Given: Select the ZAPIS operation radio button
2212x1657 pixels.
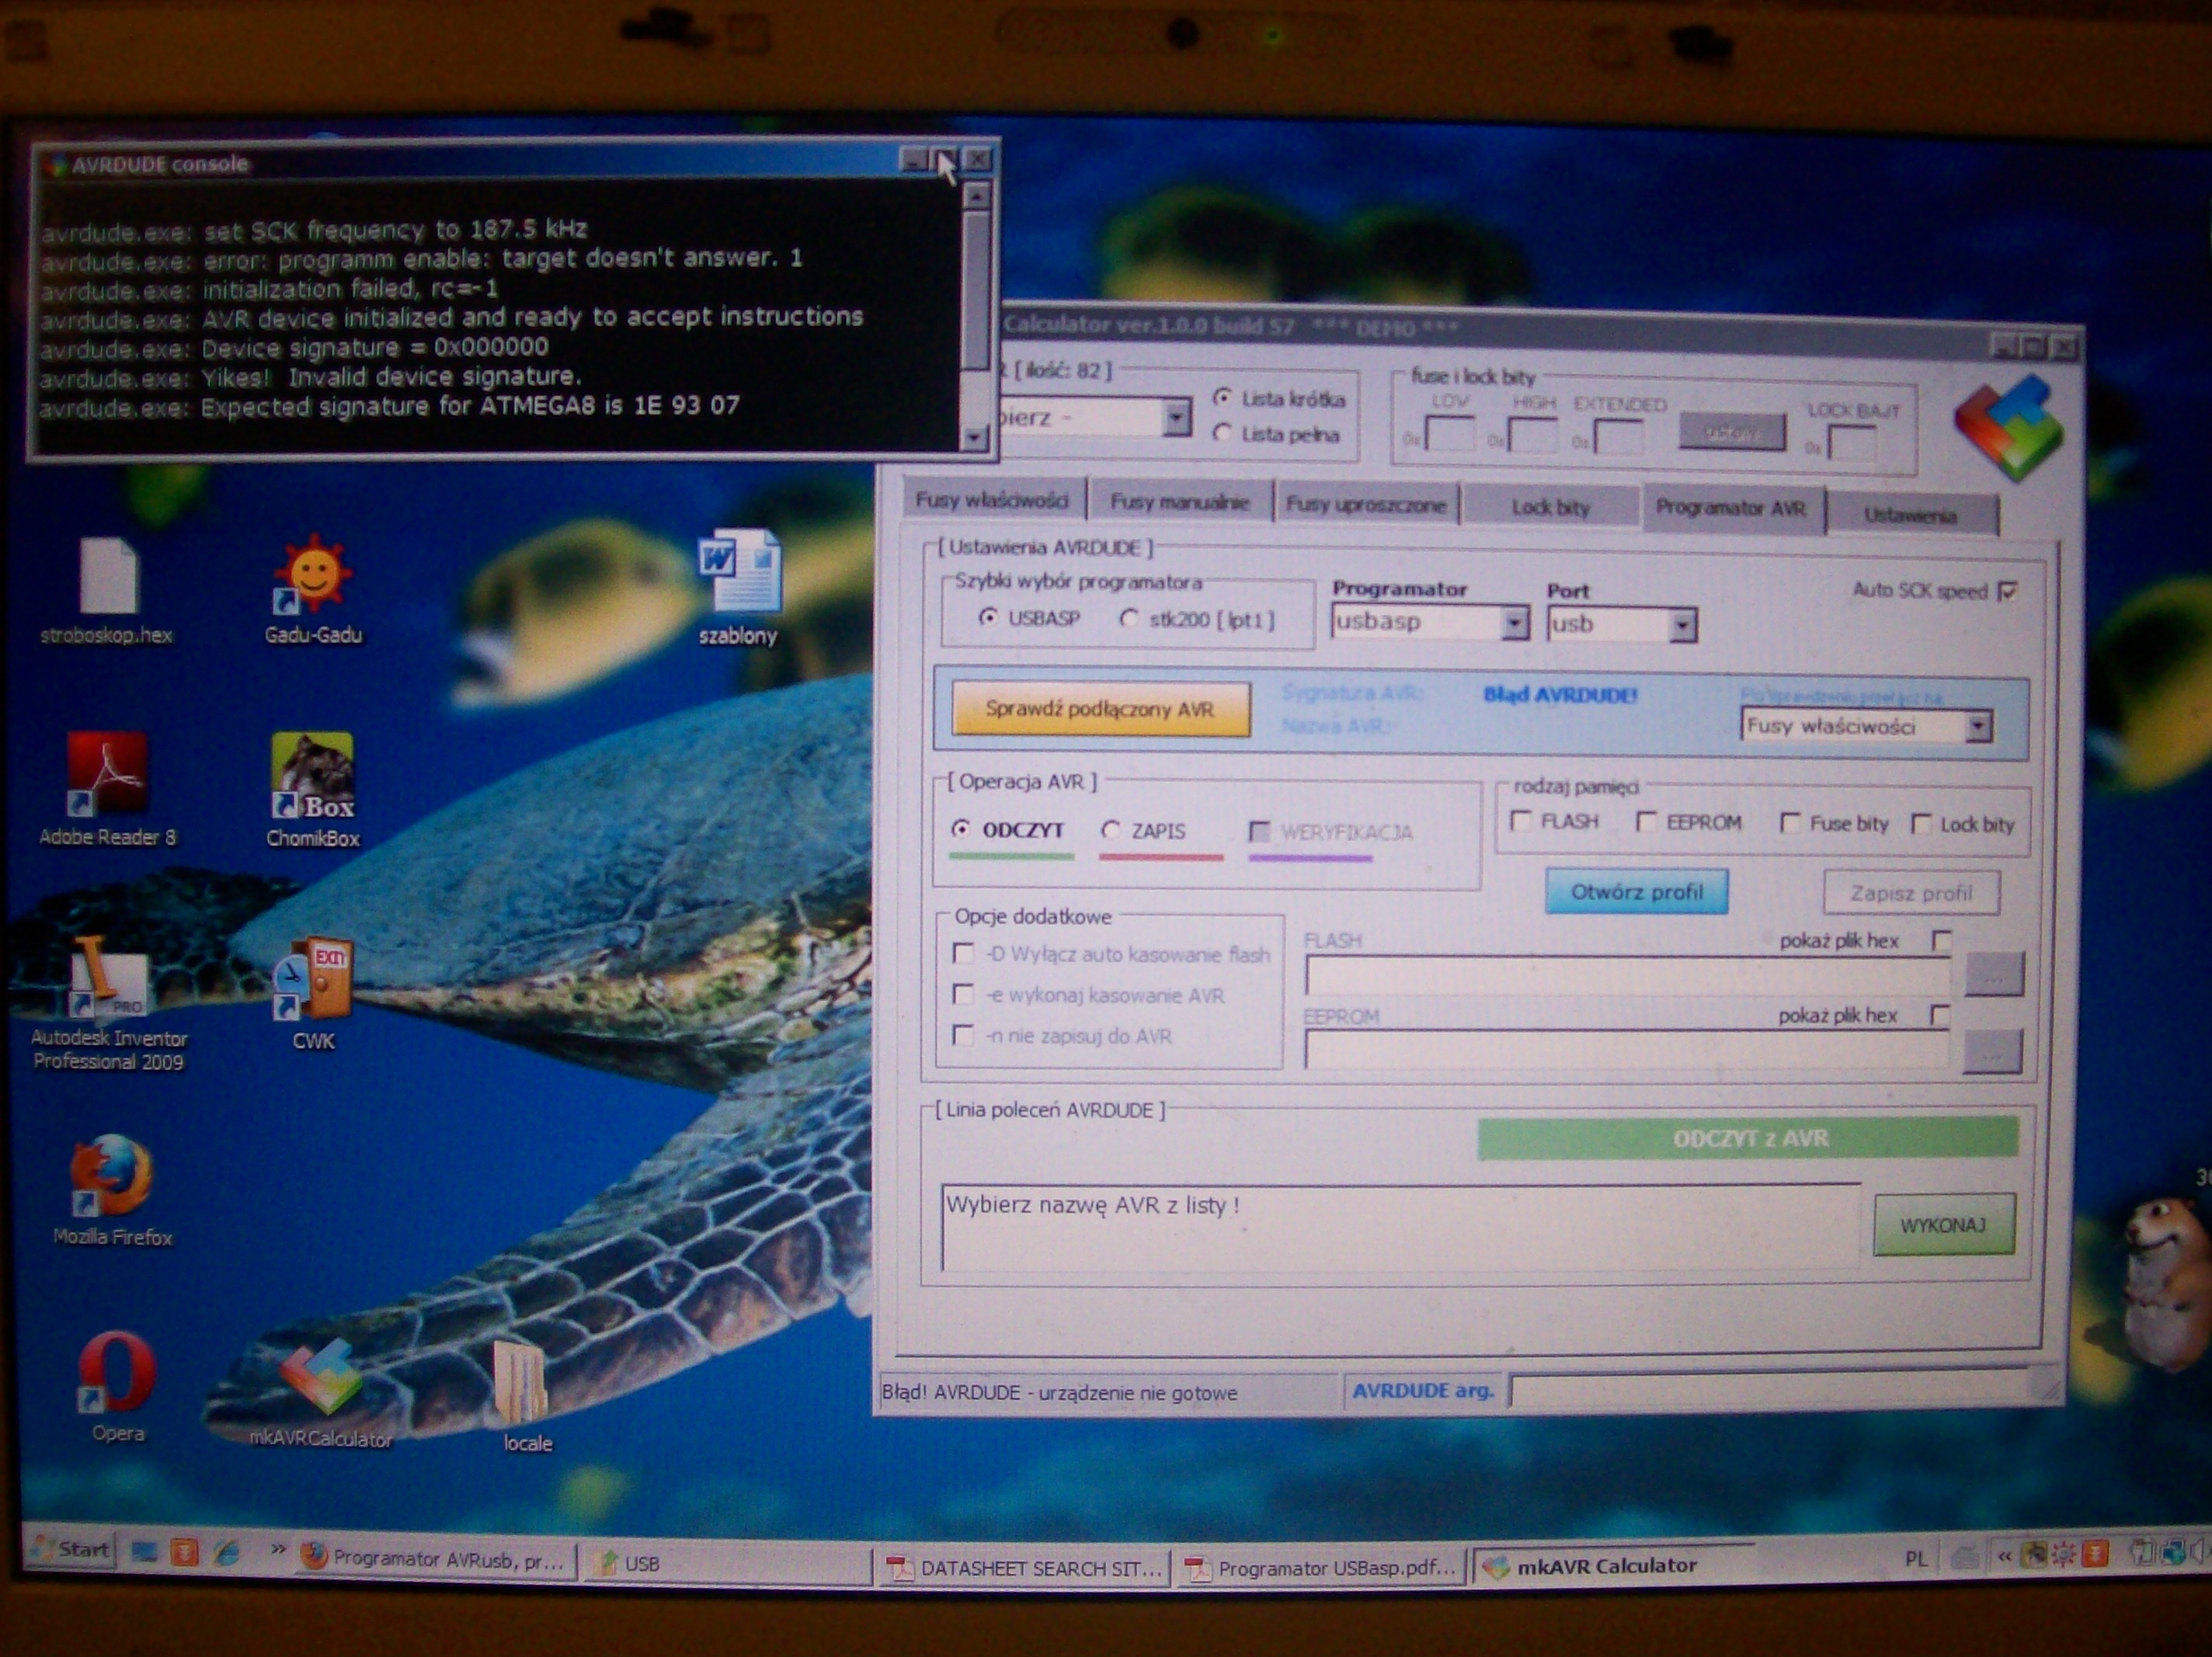Looking at the screenshot, I should tap(1111, 831).
